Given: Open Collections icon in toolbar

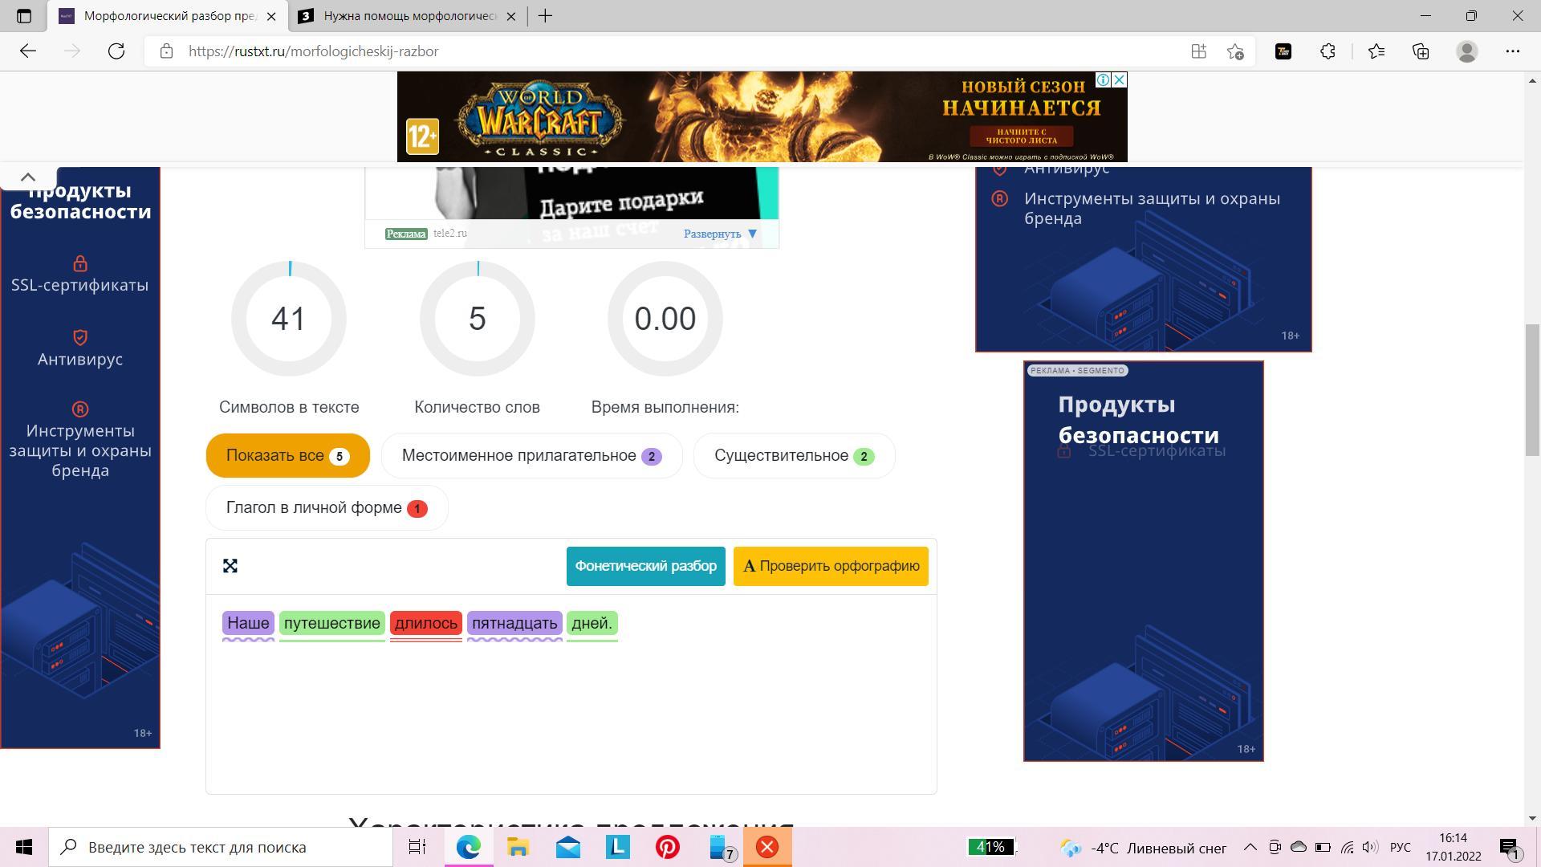Looking at the screenshot, I should point(1421,51).
